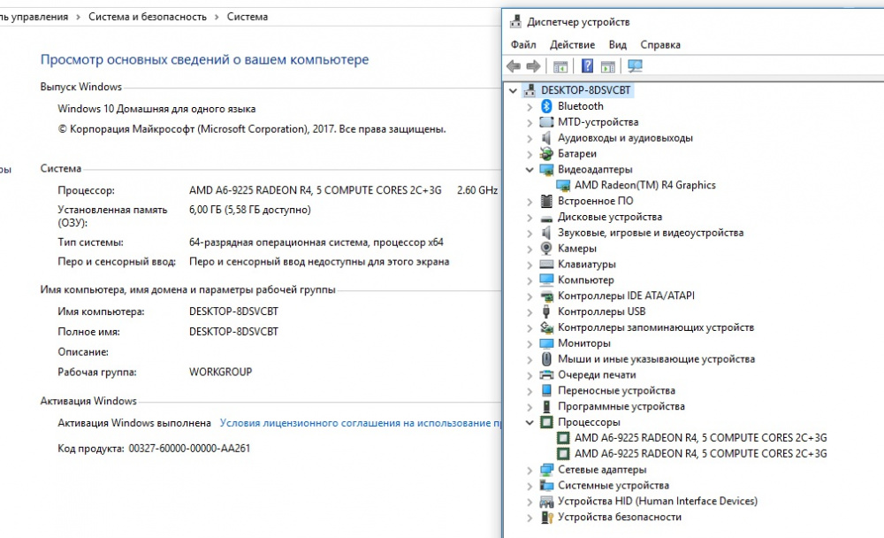Click the DESKTOP-8DSVCBT value next to Полное имя
Screen dimensions: 884x538
pos(234,332)
